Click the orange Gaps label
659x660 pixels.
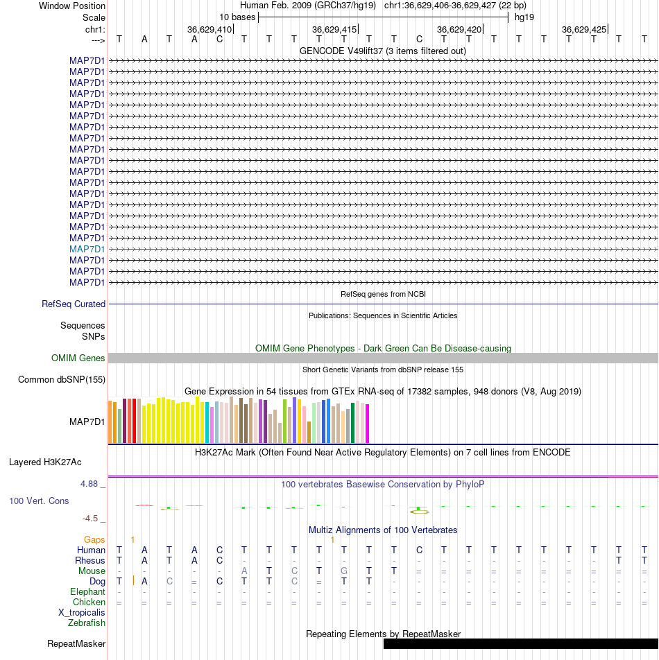point(94,539)
